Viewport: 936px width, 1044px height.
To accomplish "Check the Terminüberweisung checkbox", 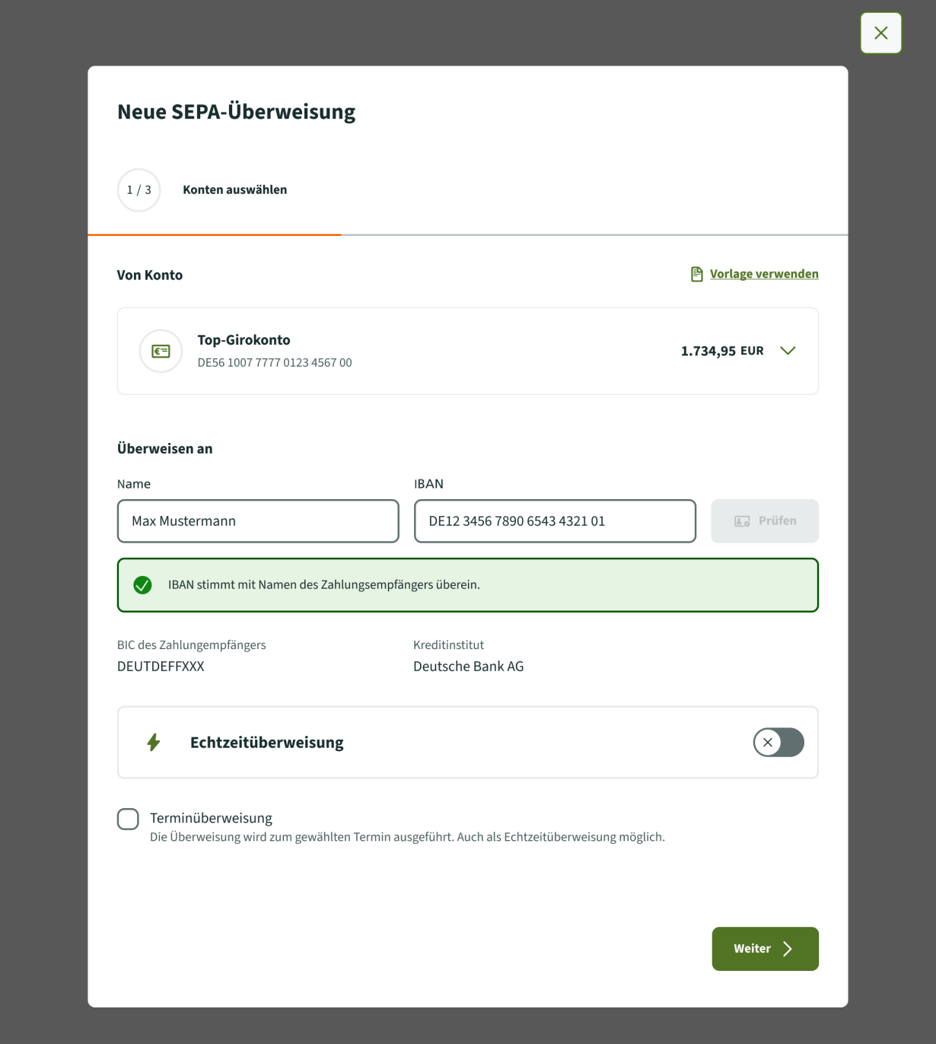I will [128, 819].
